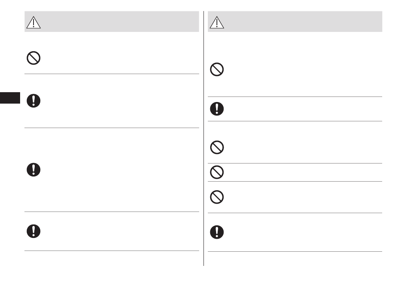This screenshot has width=407, height=286.
Task: Click the bottom exclamation icon in right column
Action: coord(217,232)
